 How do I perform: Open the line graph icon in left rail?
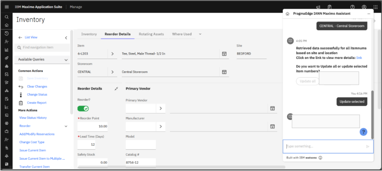(7, 107)
